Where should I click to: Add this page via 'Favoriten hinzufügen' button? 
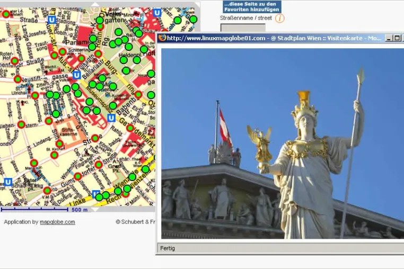pyautogui.click(x=252, y=7)
